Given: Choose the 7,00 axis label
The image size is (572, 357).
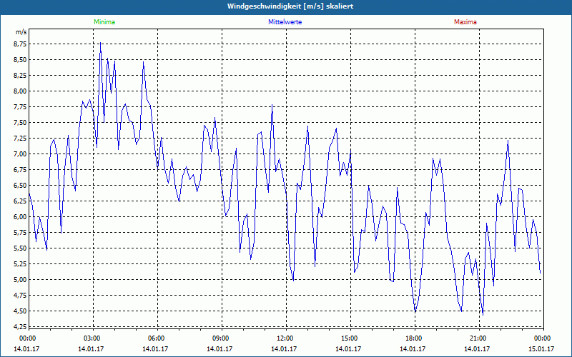Looking at the screenshot, I should point(21,154).
